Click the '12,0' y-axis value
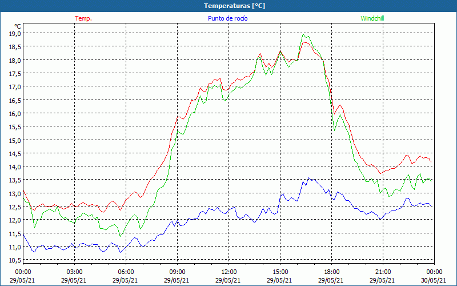The image size is (457, 286). pyautogui.click(x=15, y=220)
